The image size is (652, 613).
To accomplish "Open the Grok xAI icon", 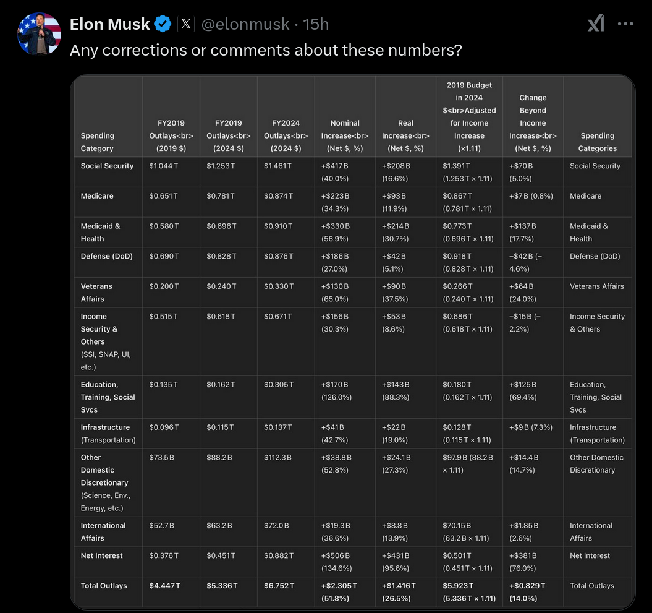I will click(x=596, y=23).
